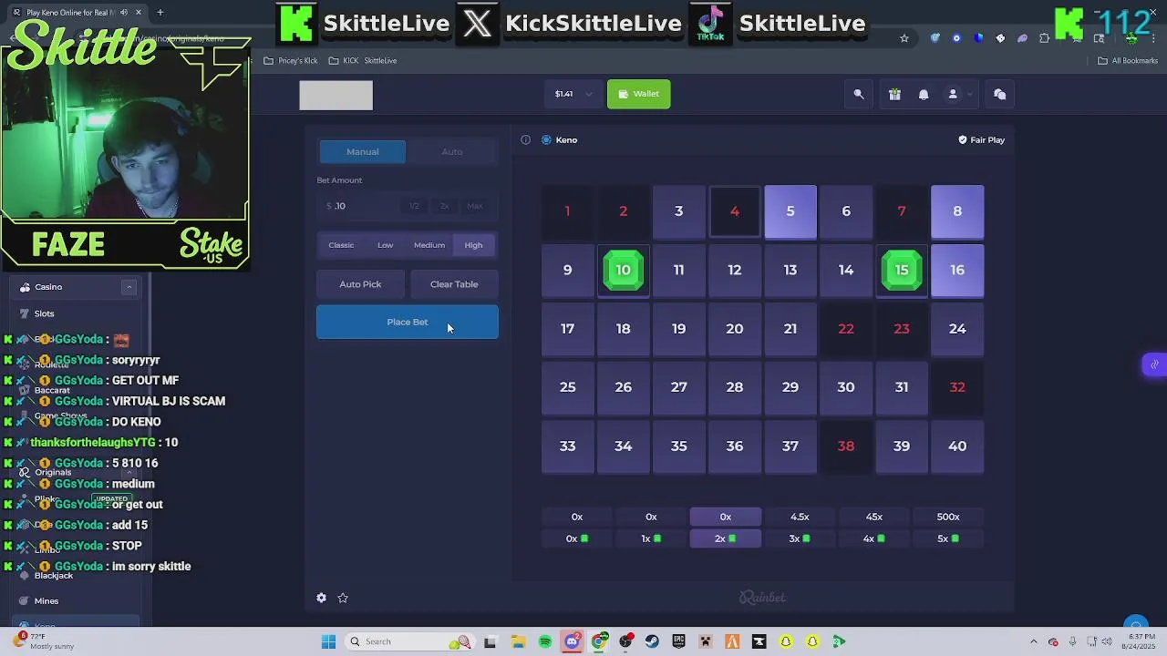Screen dimensions: 1167x656
Task: Click the 500x payout multiplier
Action: [x=948, y=517]
